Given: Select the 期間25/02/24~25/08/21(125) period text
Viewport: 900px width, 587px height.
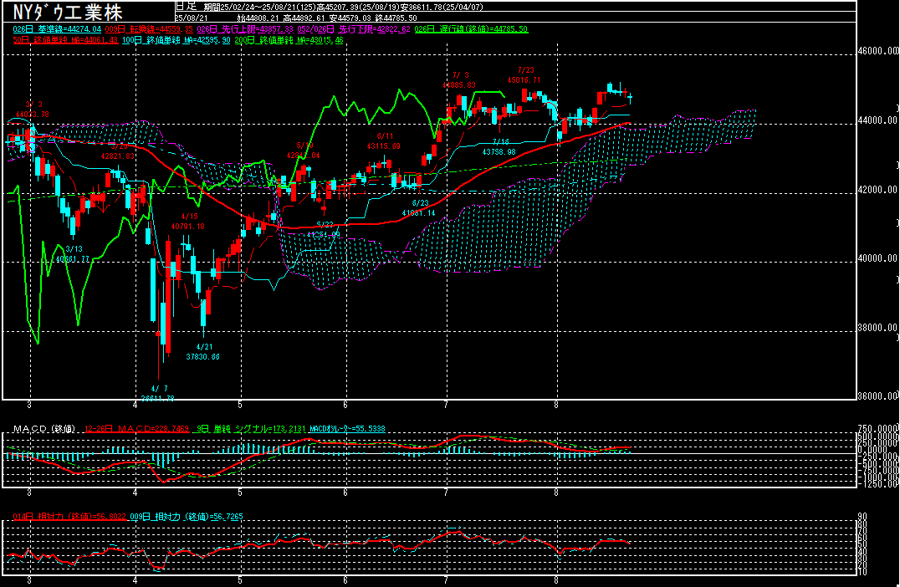Looking at the screenshot, I should click(x=261, y=7).
